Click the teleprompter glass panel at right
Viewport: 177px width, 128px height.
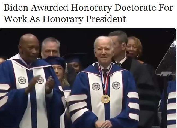click(x=166, y=58)
